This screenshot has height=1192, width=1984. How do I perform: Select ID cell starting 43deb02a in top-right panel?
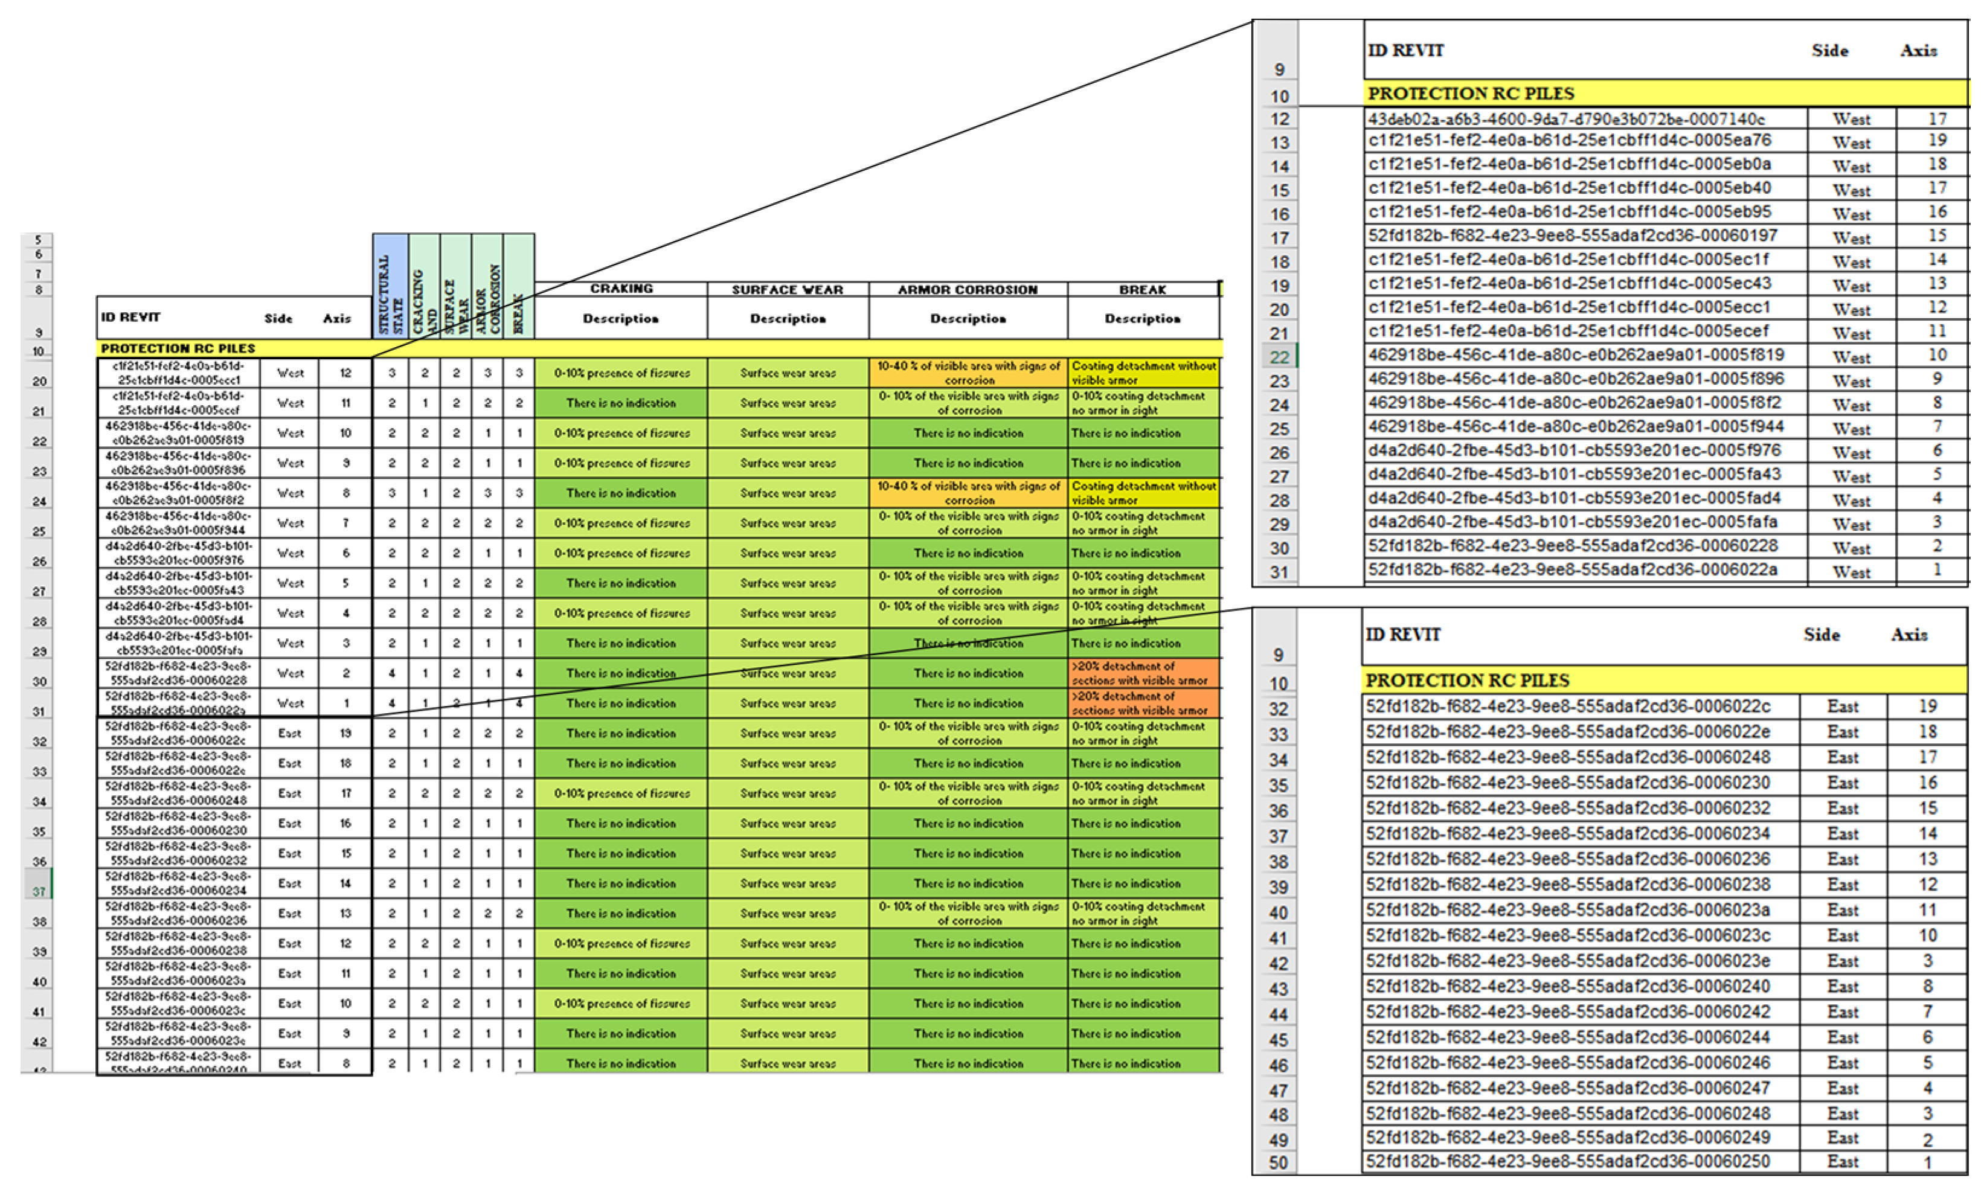point(1566,119)
